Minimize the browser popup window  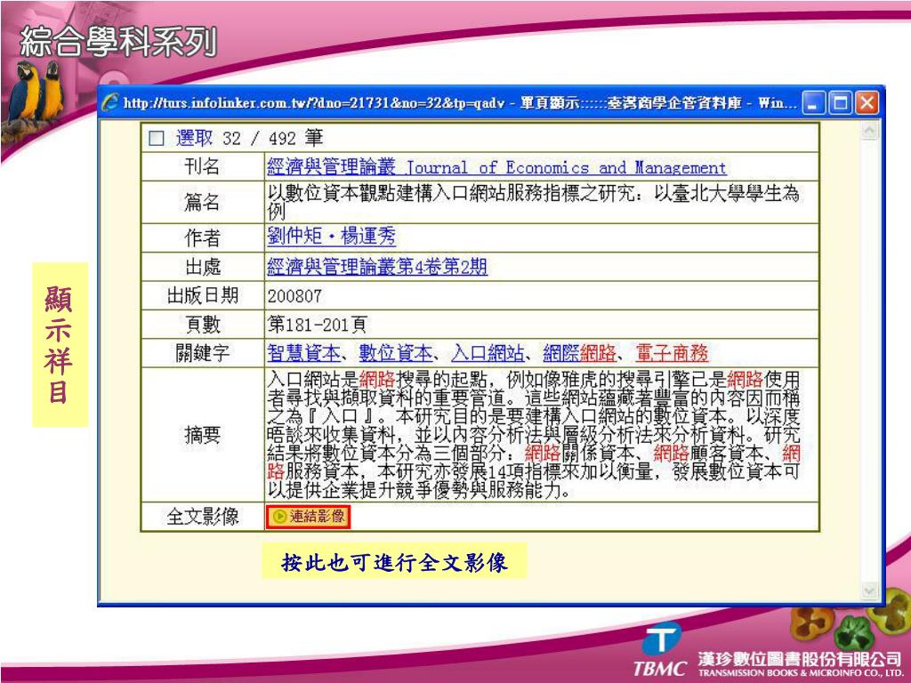(x=813, y=103)
